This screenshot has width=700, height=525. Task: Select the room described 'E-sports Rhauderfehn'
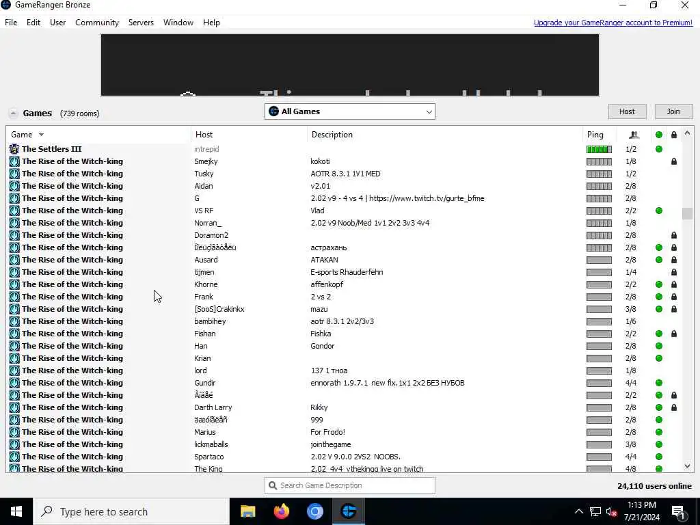tap(344, 272)
